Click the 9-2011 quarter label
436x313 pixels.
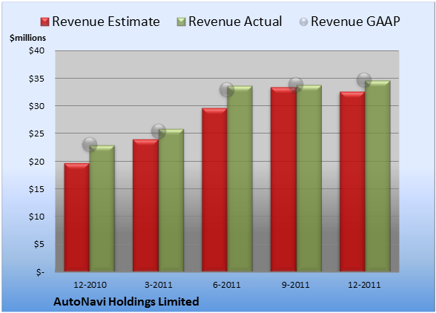coord(295,285)
